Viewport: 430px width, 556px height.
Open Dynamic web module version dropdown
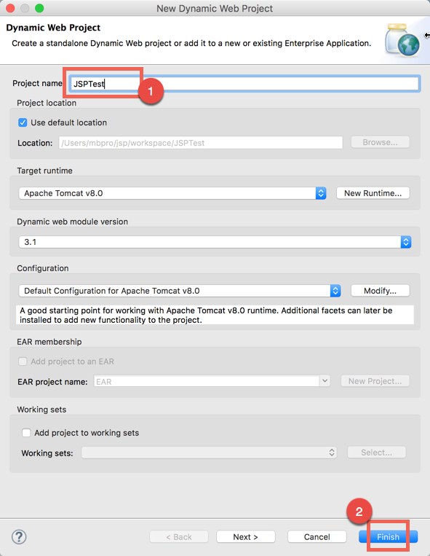pyautogui.click(x=215, y=242)
